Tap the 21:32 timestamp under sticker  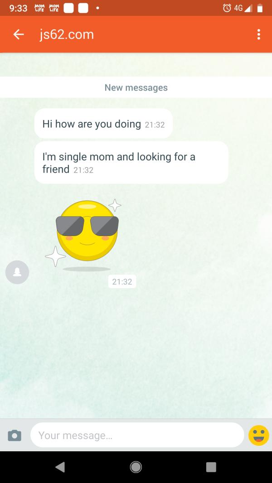(122, 281)
